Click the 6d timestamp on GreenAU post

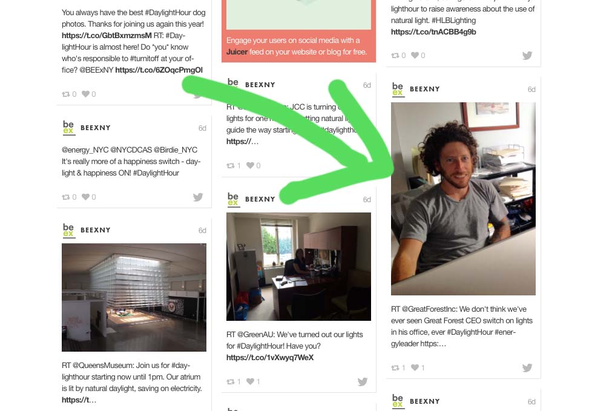367,200
